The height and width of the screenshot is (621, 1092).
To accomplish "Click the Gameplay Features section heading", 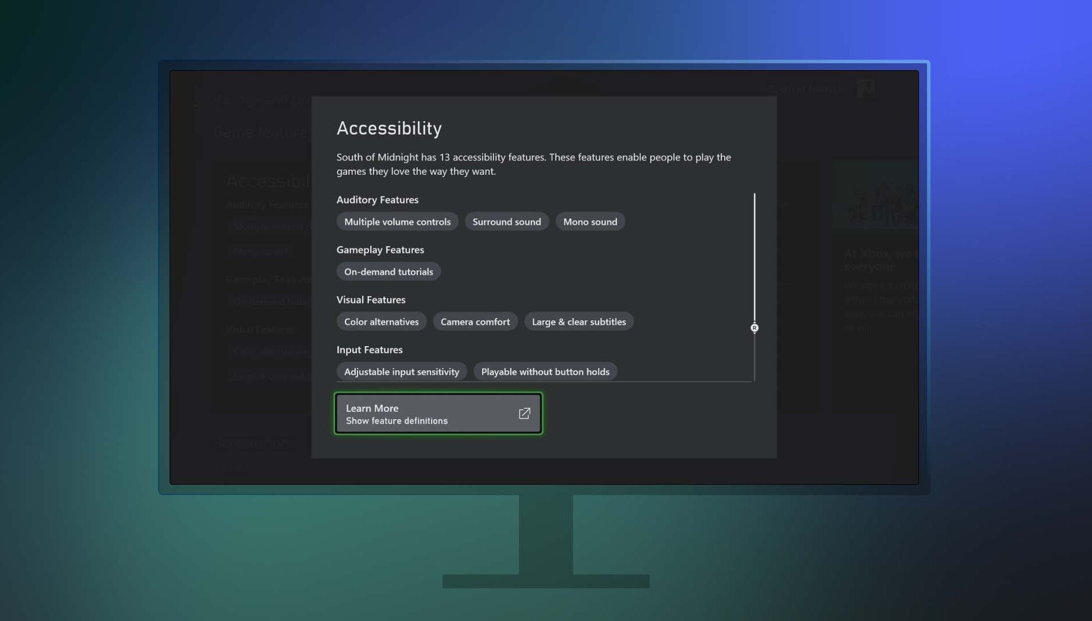I will coord(380,250).
